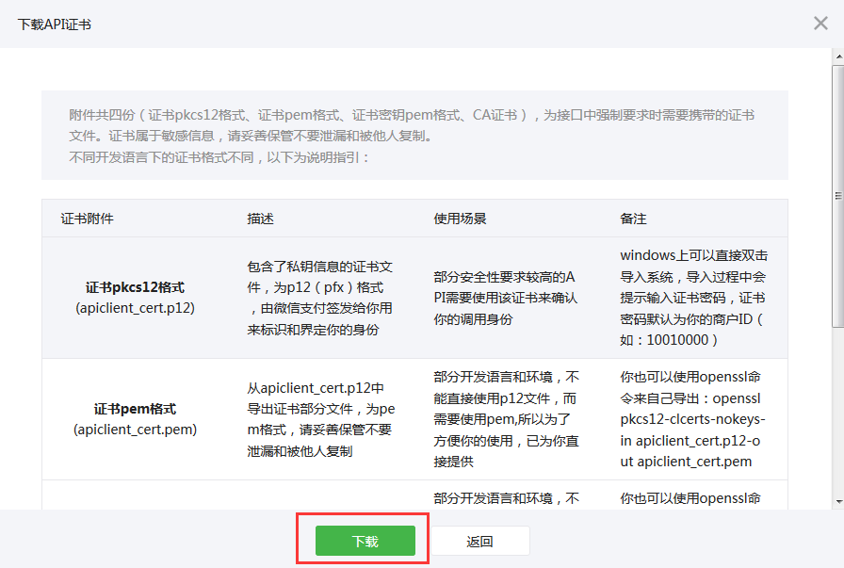Click the 下载API证书 dialog title
The height and width of the screenshot is (568, 844).
click(55, 24)
